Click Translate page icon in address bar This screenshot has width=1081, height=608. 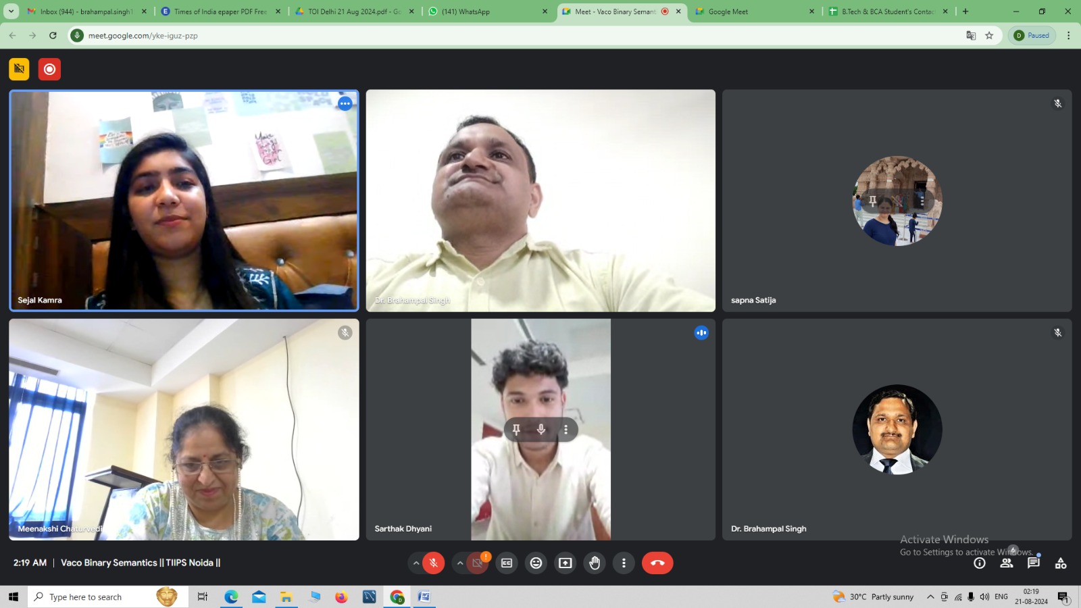pyautogui.click(x=971, y=35)
